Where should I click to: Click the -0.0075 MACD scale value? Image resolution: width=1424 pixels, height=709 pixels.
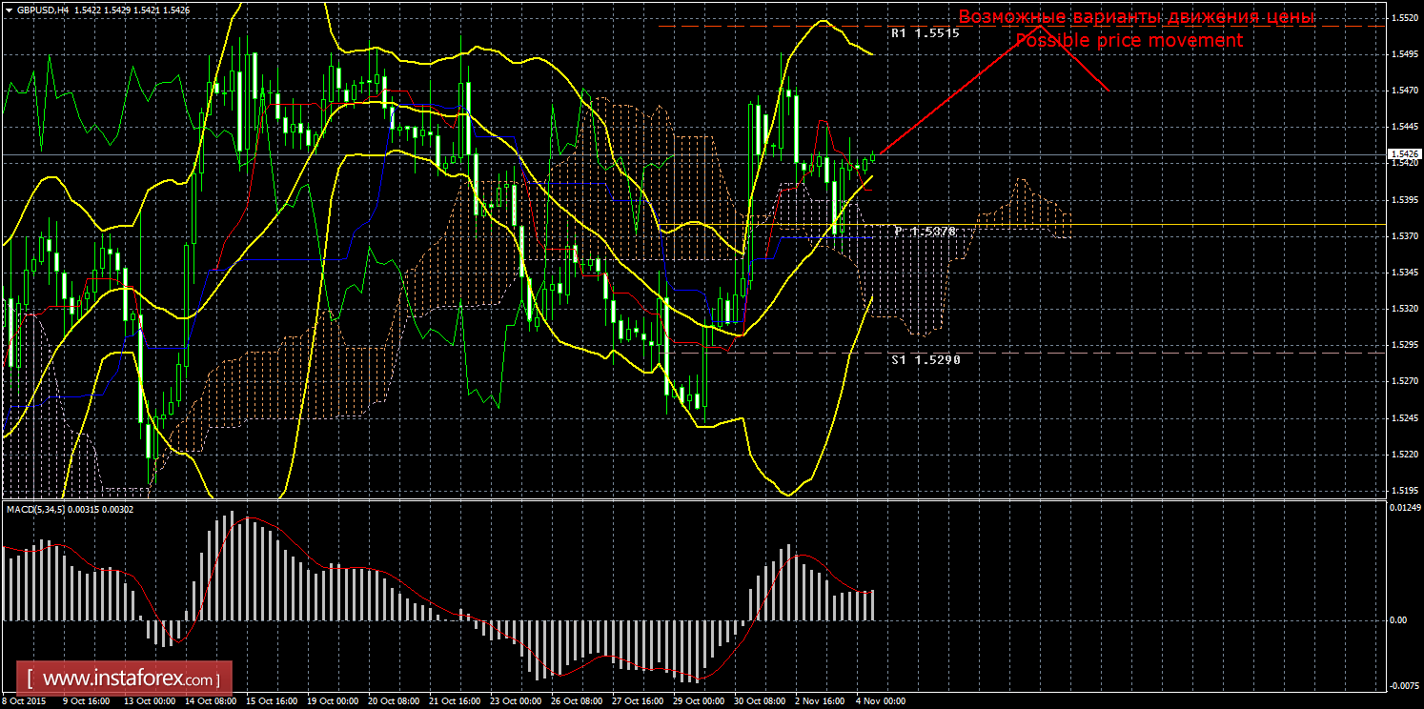point(1405,685)
